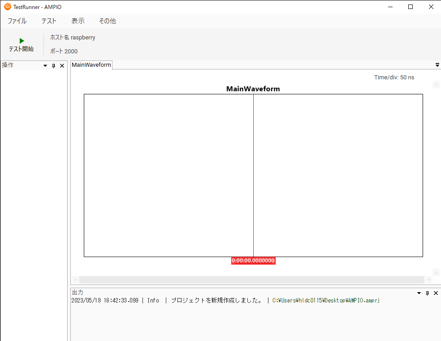Open the 出力 panel options dropdown arrow
This screenshot has height=341, width=441.
(x=419, y=293)
